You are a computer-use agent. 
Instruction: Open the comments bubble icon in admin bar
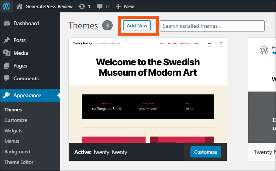coord(100,6)
